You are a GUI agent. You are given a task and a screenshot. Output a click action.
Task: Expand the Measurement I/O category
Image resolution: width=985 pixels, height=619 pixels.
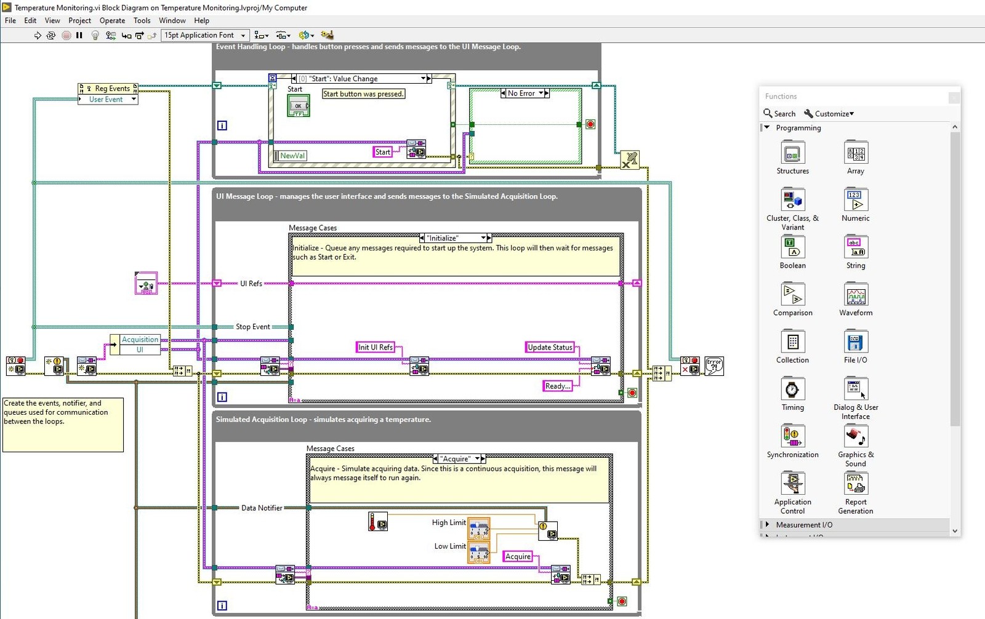767,525
